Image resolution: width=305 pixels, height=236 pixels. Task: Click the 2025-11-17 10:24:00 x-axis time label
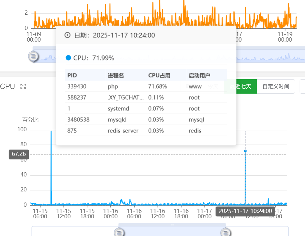point(245,211)
